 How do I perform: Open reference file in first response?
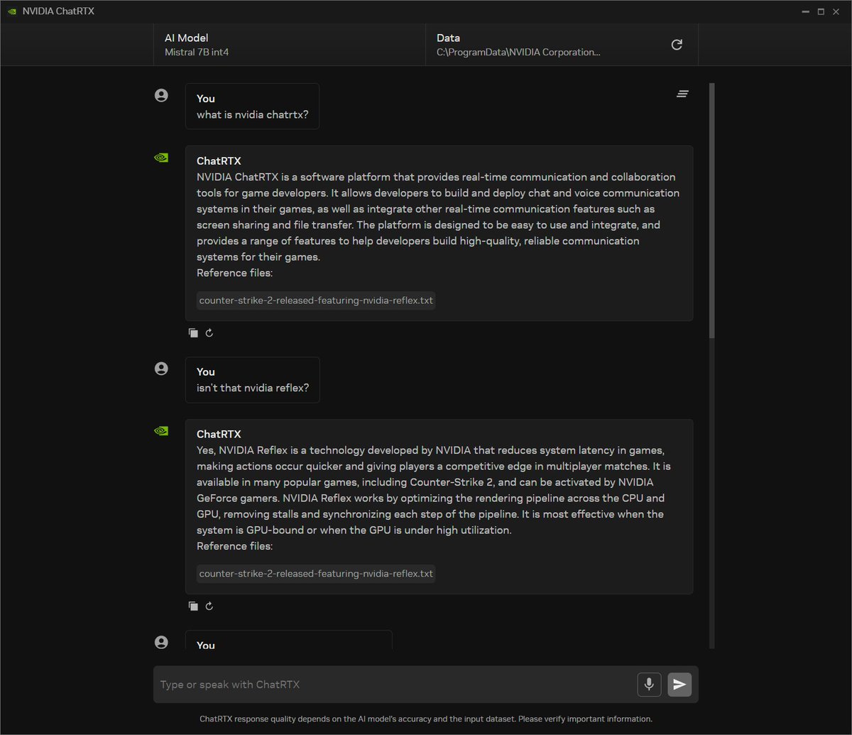click(316, 300)
